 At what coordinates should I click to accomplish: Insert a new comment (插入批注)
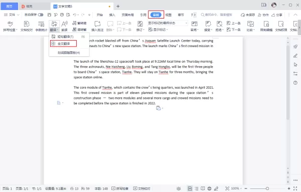tap(97, 26)
